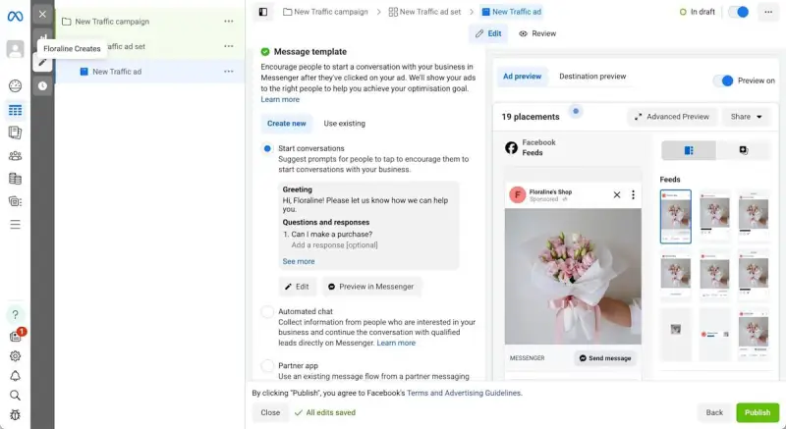Image resolution: width=786 pixels, height=429 pixels.
Task: Click the Back button
Action: (714, 412)
